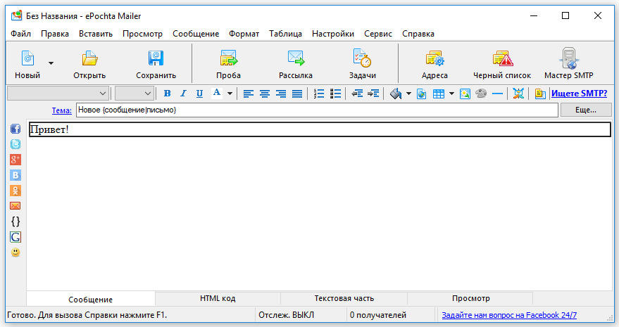The width and height of the screenshot is (619, 327).
Task: Save the message with Сохранить
Action: (x=156, y=64)
